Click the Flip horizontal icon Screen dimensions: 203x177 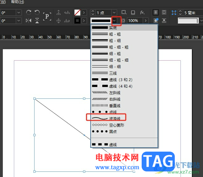(x=29, y=20)
